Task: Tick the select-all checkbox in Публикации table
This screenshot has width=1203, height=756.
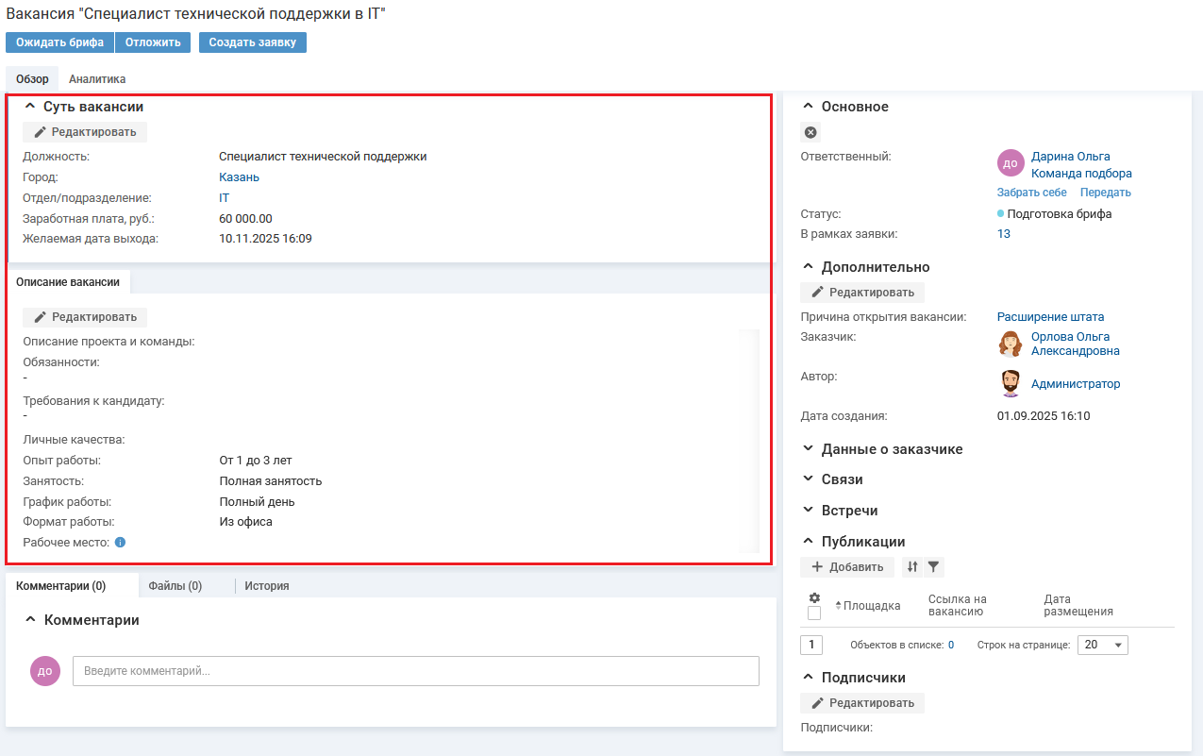Action: click(814, 613)
